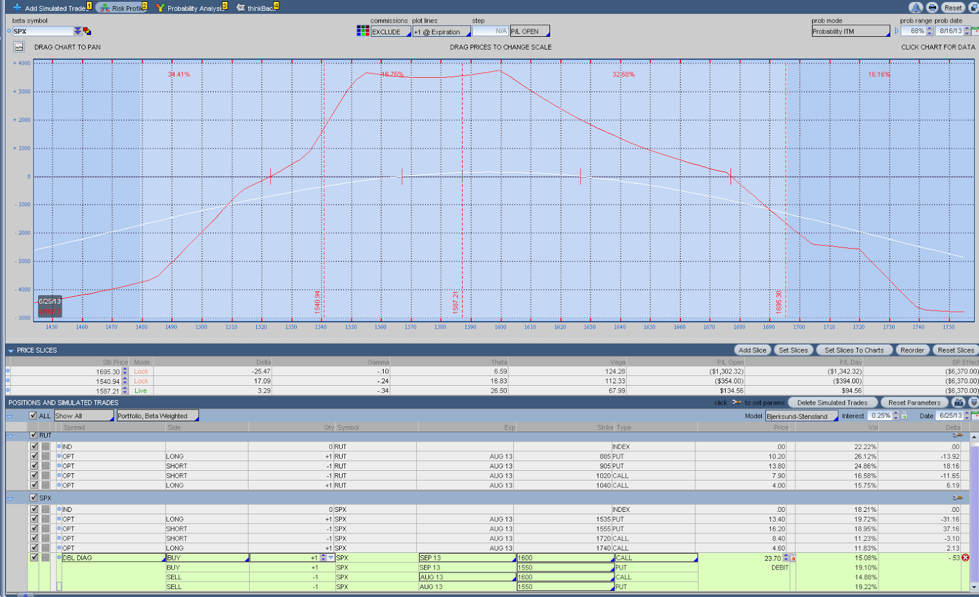Toggle the Interest rate lock icon
The height and width of the screenshot is (597, 979).
pos(904,416)
